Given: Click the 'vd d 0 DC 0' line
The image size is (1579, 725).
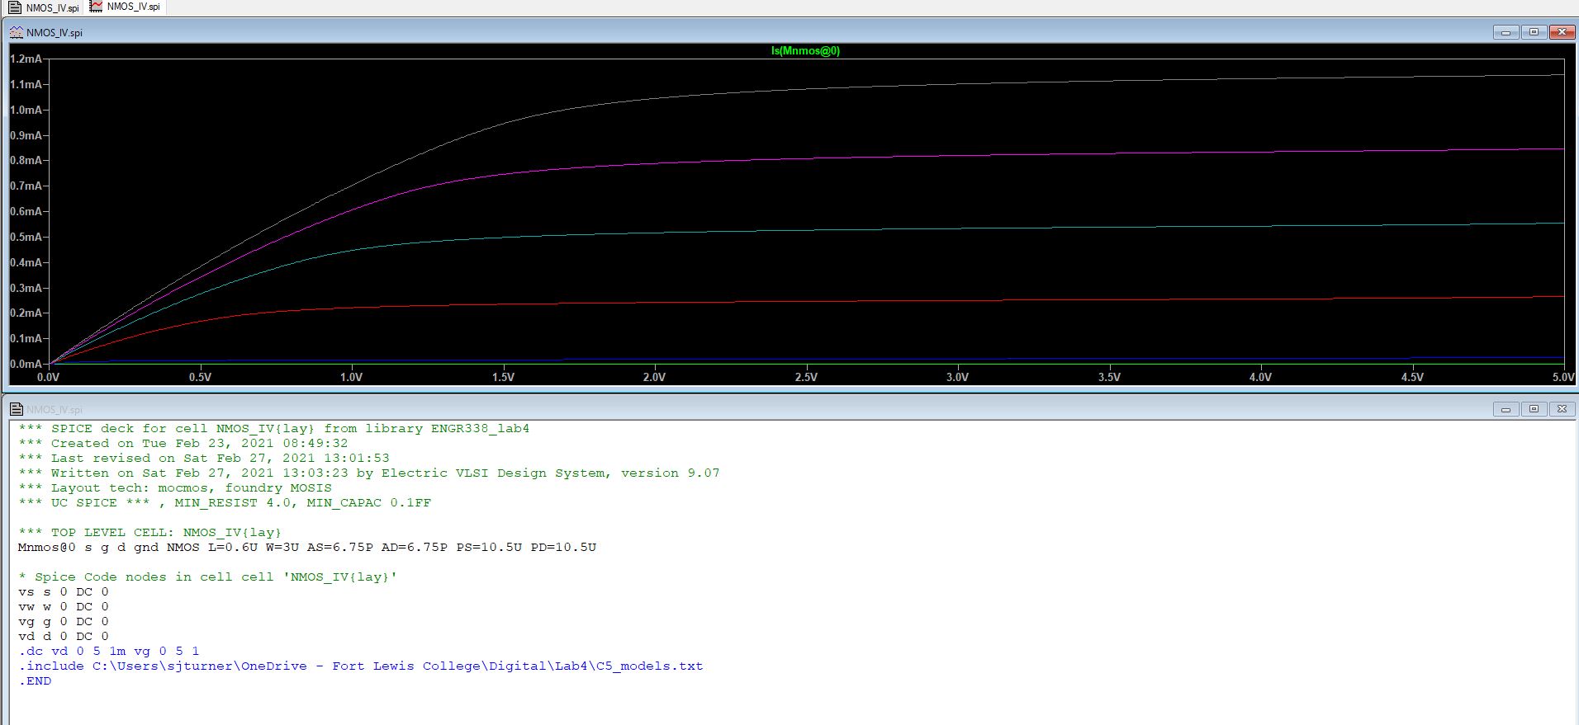Looking at the screenshot, I should 63,637.
